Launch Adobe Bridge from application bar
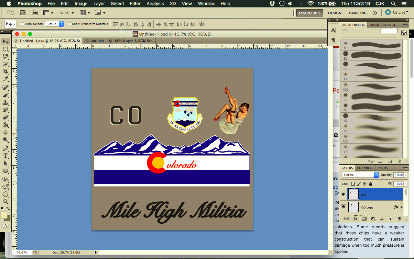 pos(23,13)
